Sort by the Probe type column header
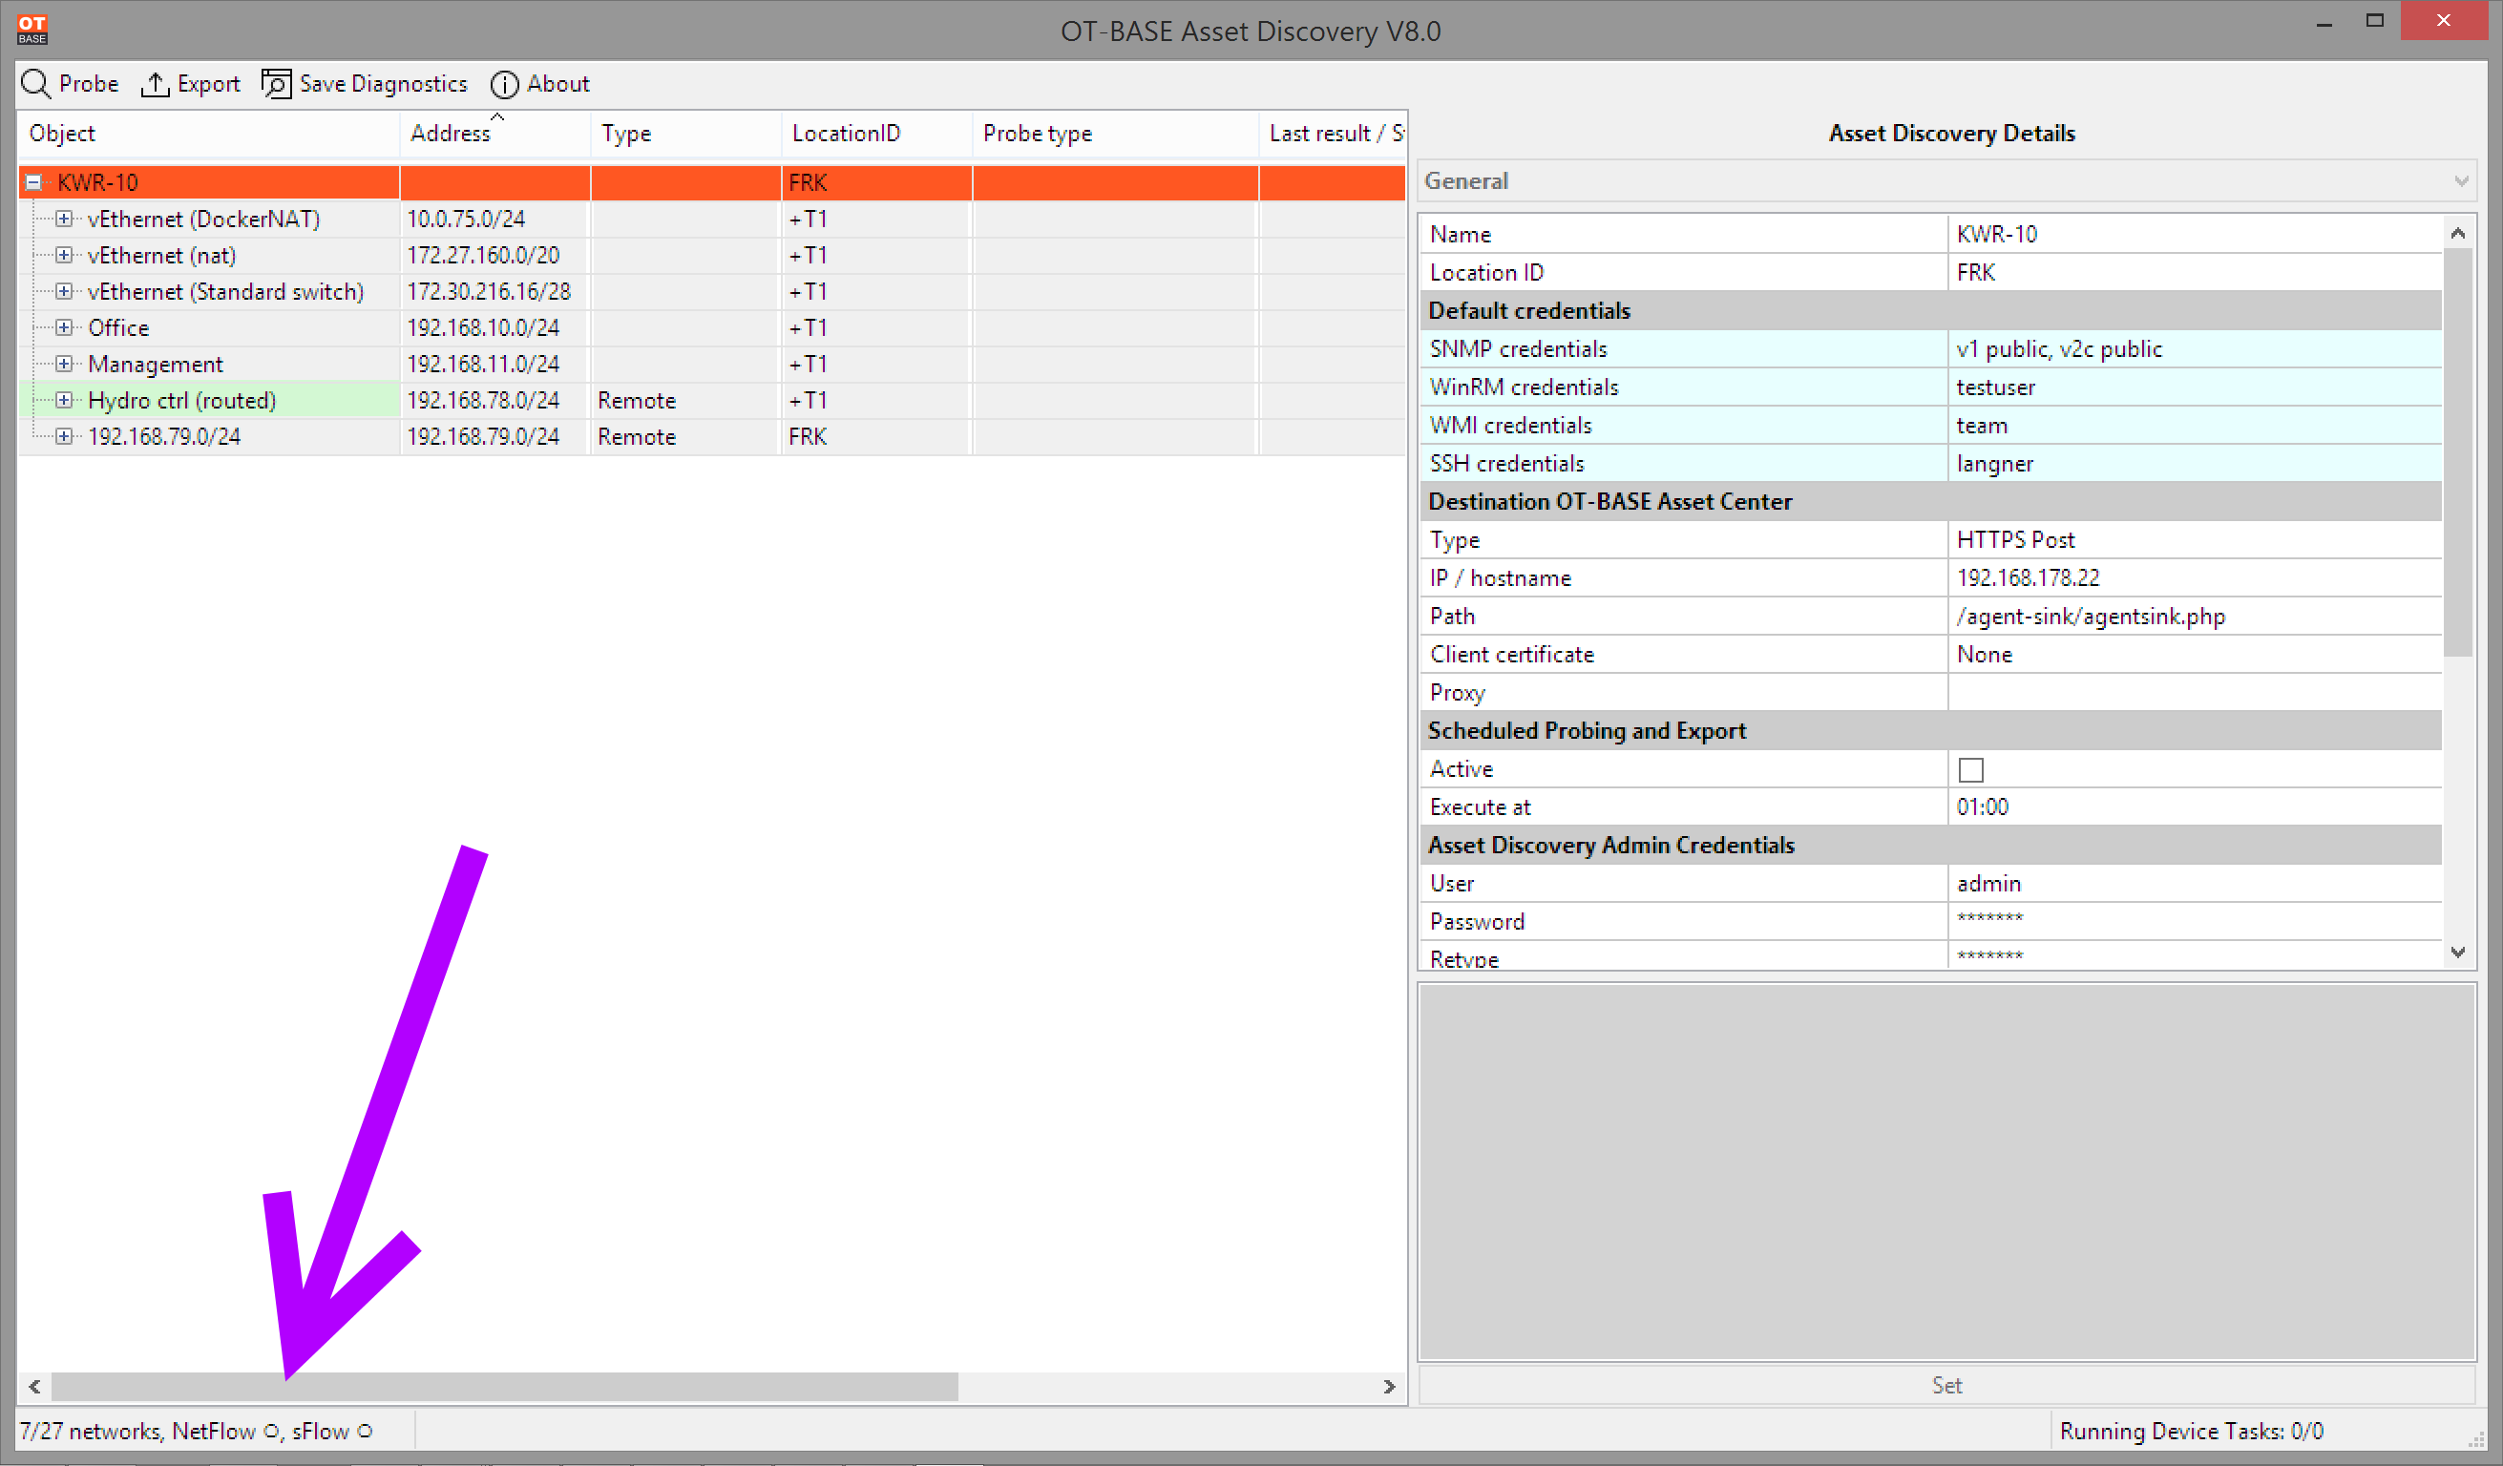The height and width of the screenshot is (1466, 2503). click(1114, 133)
